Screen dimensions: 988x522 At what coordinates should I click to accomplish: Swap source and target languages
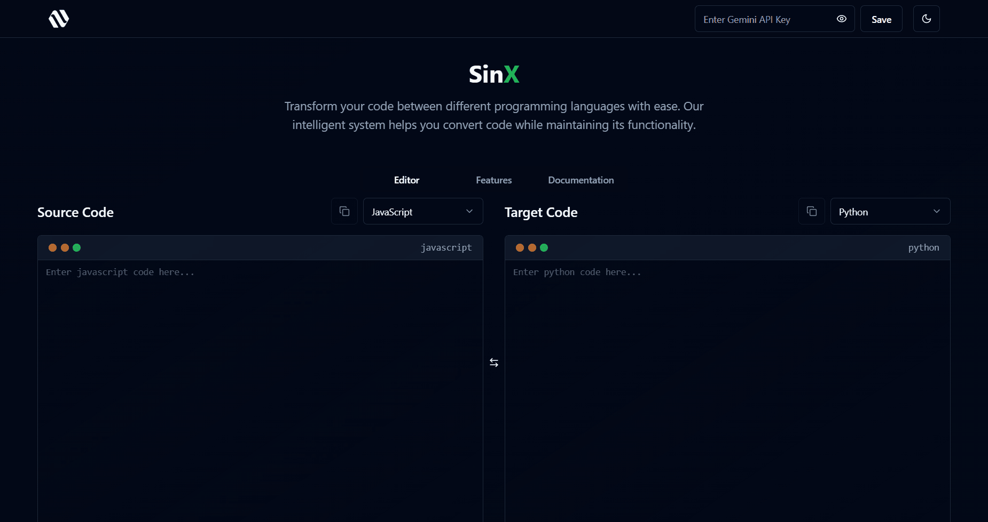pos(494,363)
